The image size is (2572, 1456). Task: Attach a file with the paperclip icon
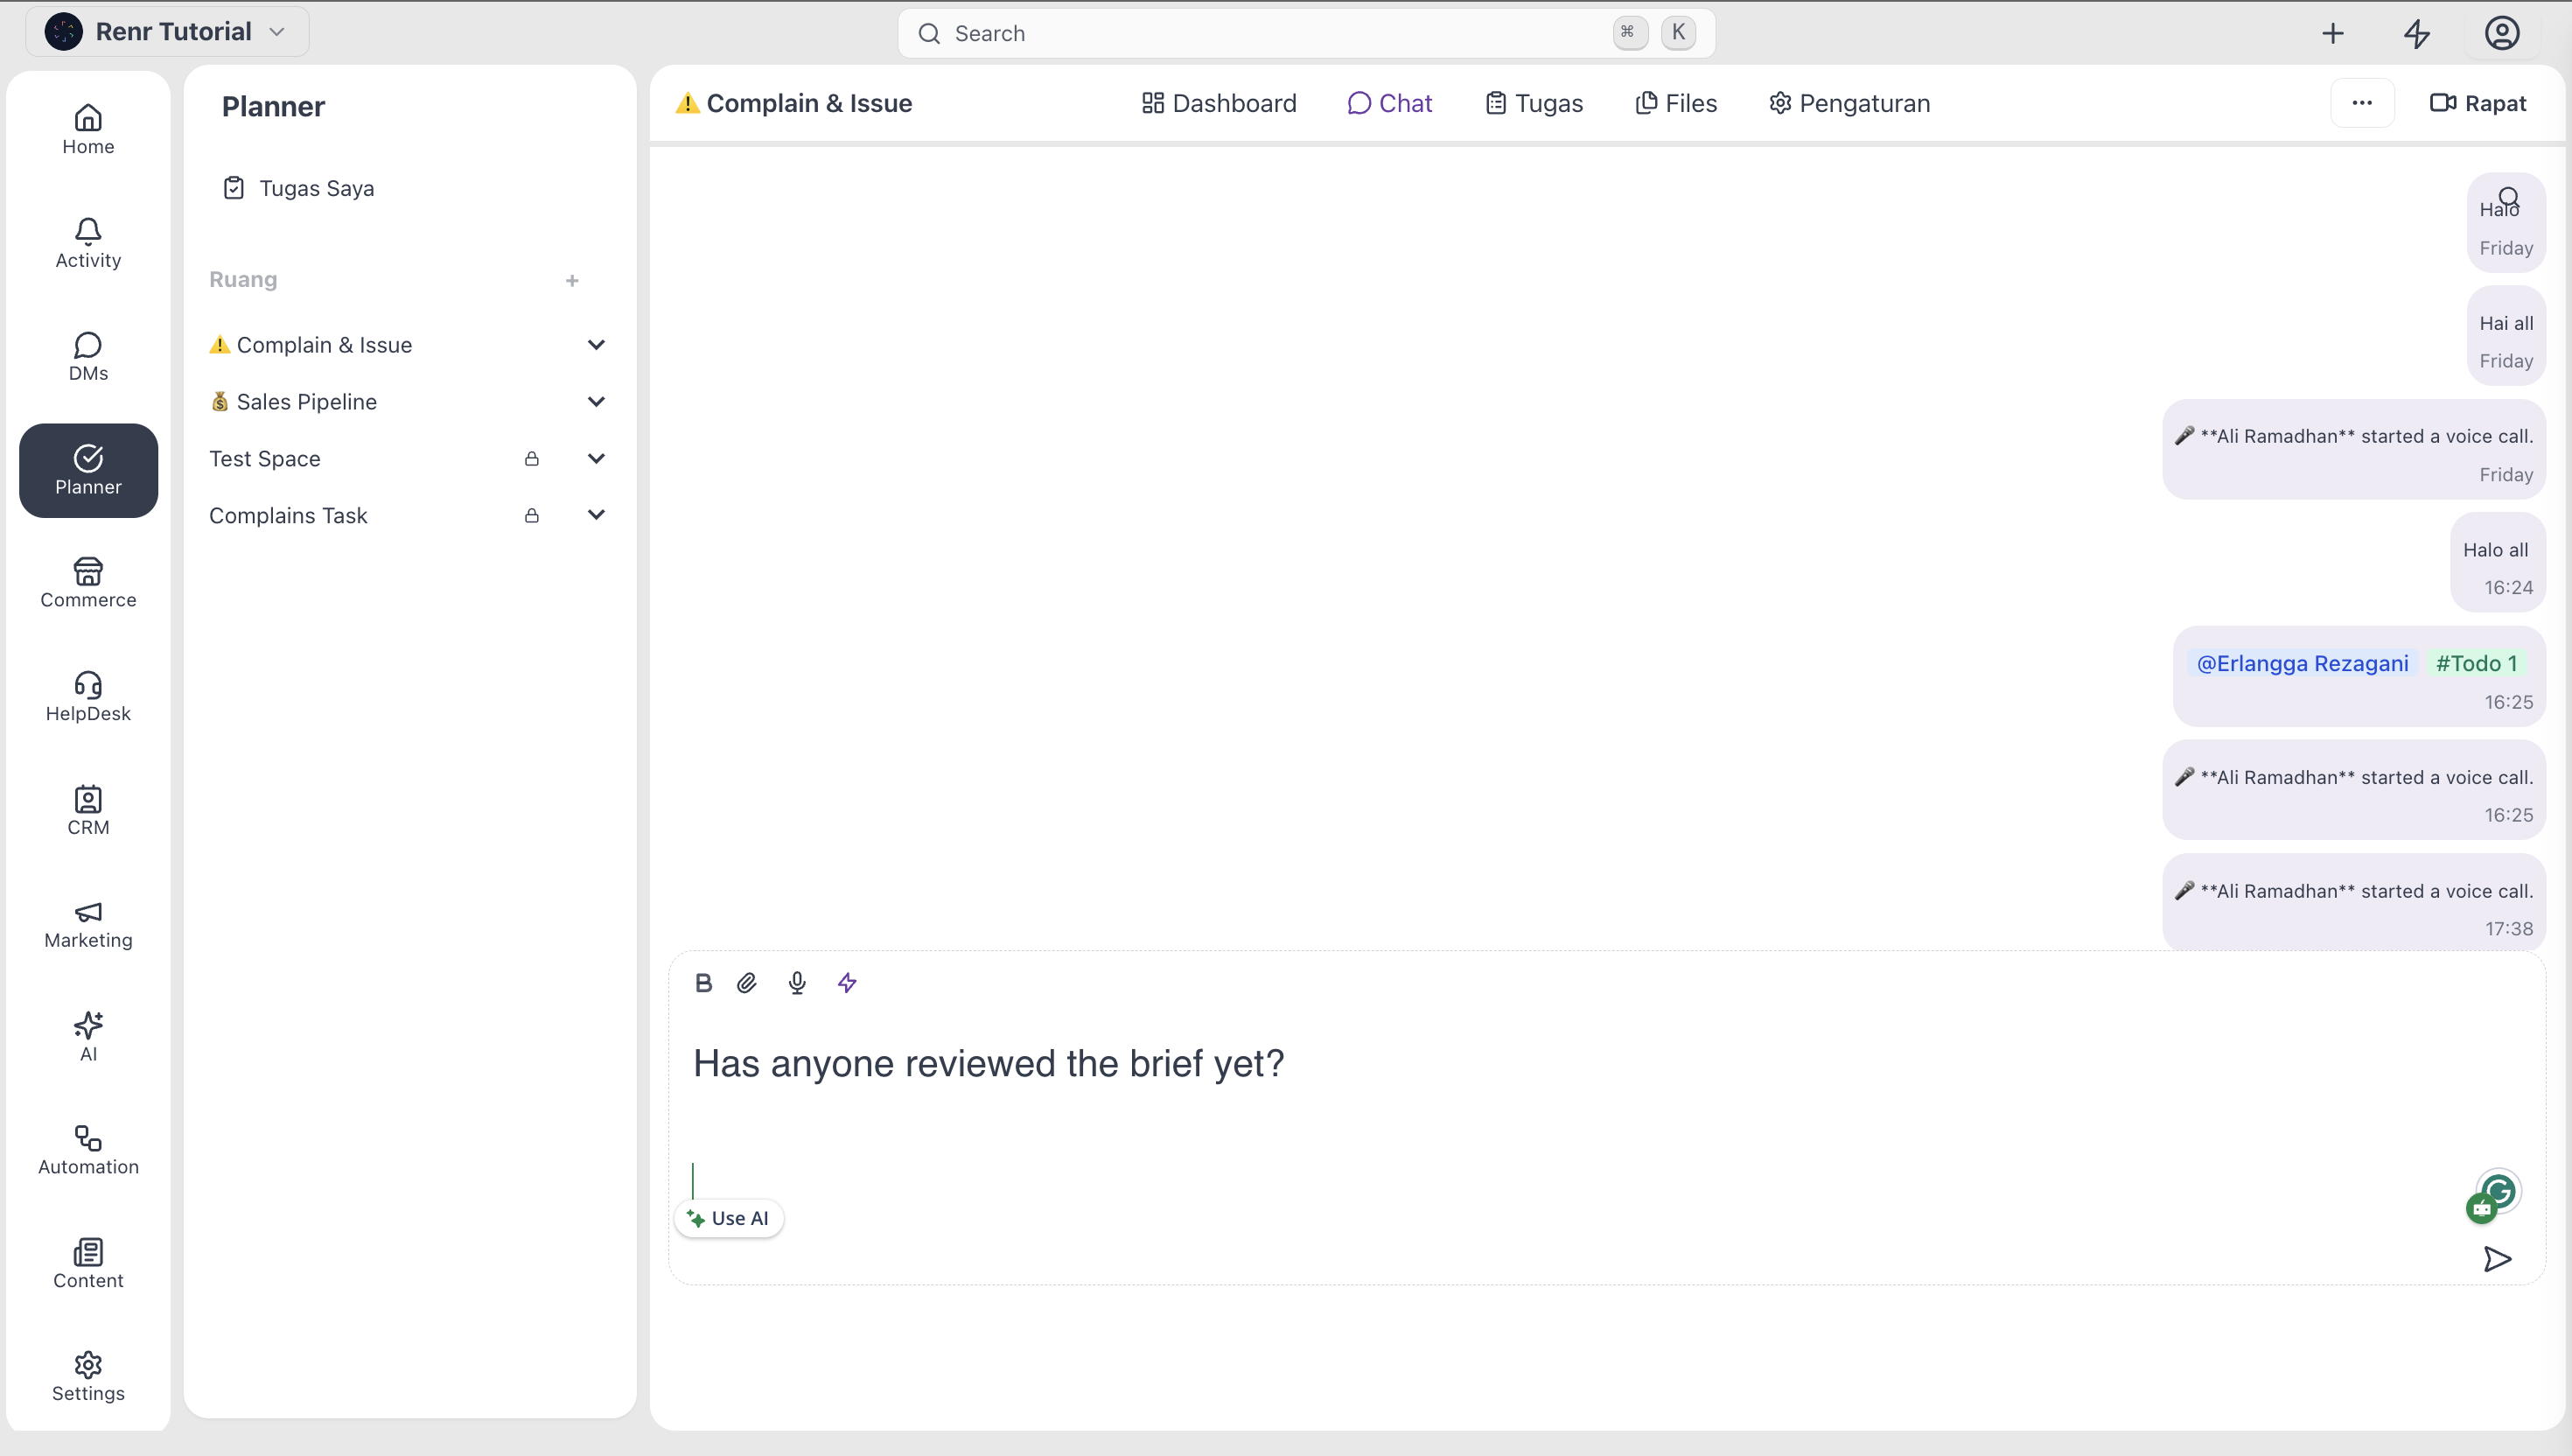[x=747, y=983]
